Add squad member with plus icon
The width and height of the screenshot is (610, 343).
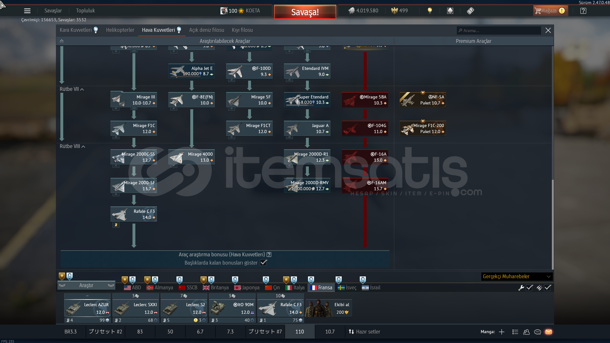[x=502, y=332]
